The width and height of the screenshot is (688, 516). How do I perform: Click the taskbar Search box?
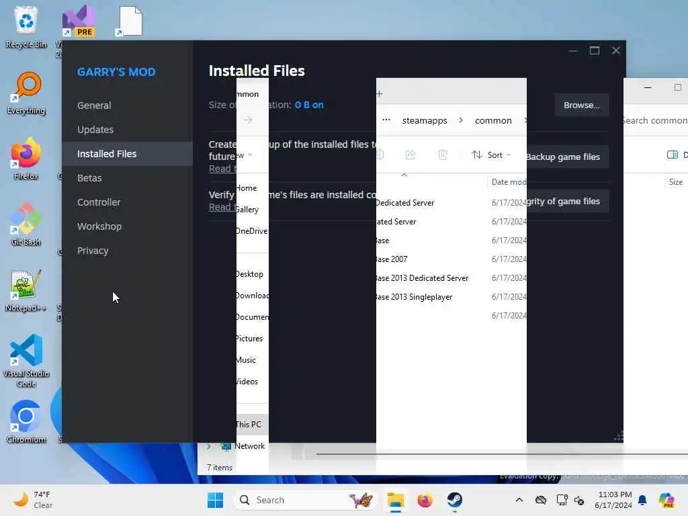tap(306, 500)
